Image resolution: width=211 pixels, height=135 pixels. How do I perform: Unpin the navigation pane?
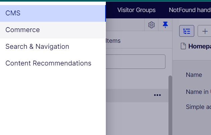coord(165,25)
